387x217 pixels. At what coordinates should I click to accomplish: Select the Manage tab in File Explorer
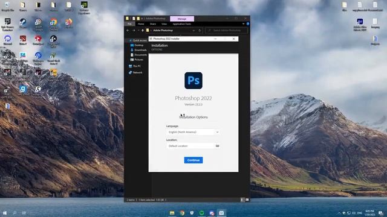pyautogui.click(x=182, y=19)
